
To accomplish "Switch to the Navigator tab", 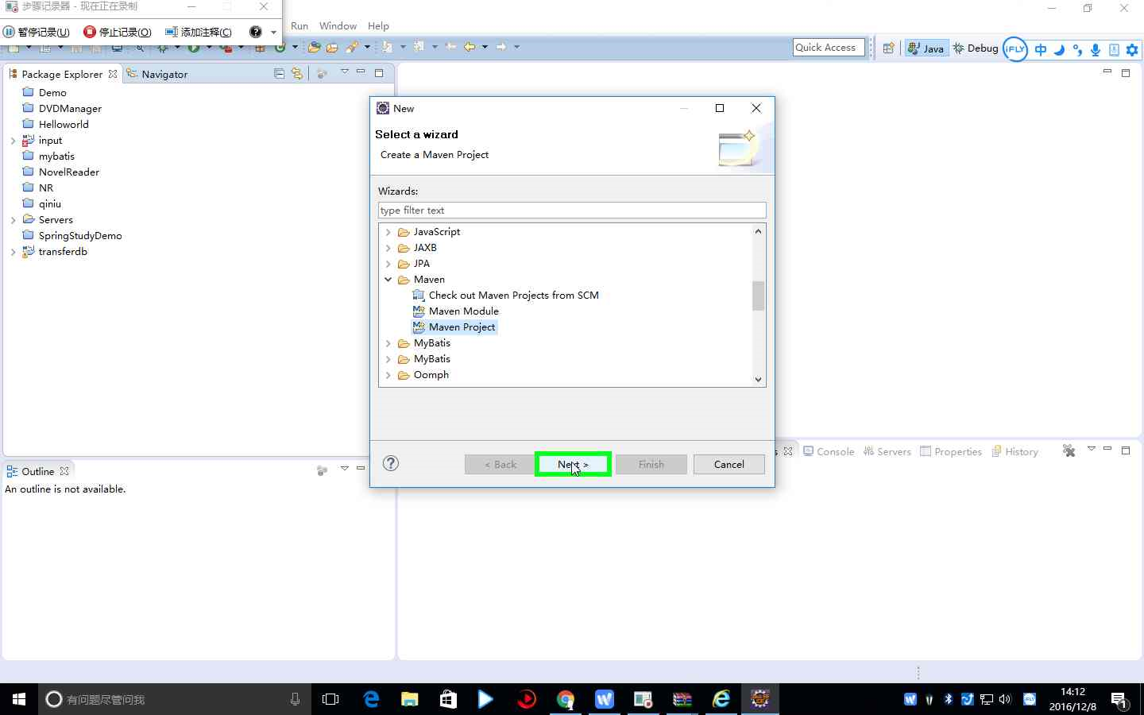I will 157,74.
